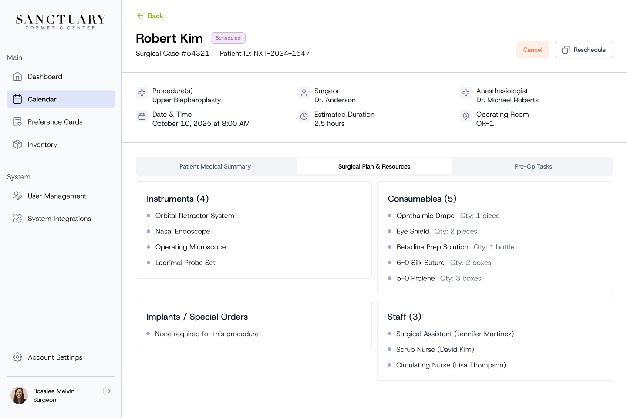627x418 pixels.
Task: Click the Inventory box icon
Action: [x=17, y=145]
